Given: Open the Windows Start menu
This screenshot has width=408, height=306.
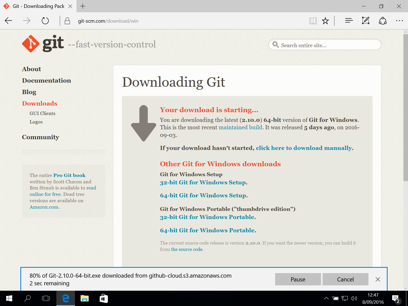Looking at the screenshot, I should tap(9, 298).
